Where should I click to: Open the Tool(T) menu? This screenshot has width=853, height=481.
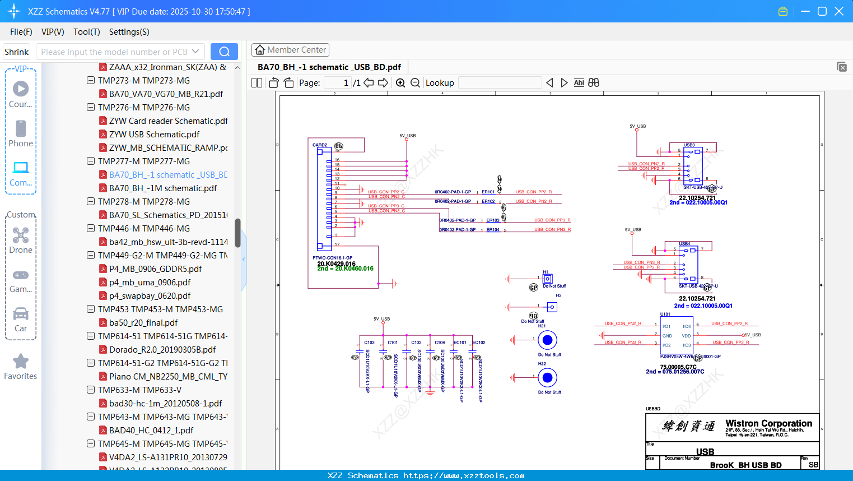tap(86, 32)
